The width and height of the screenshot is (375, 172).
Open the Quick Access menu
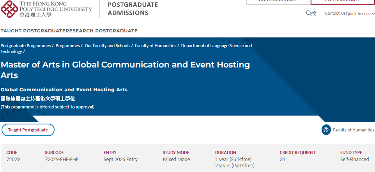point(358,14)
